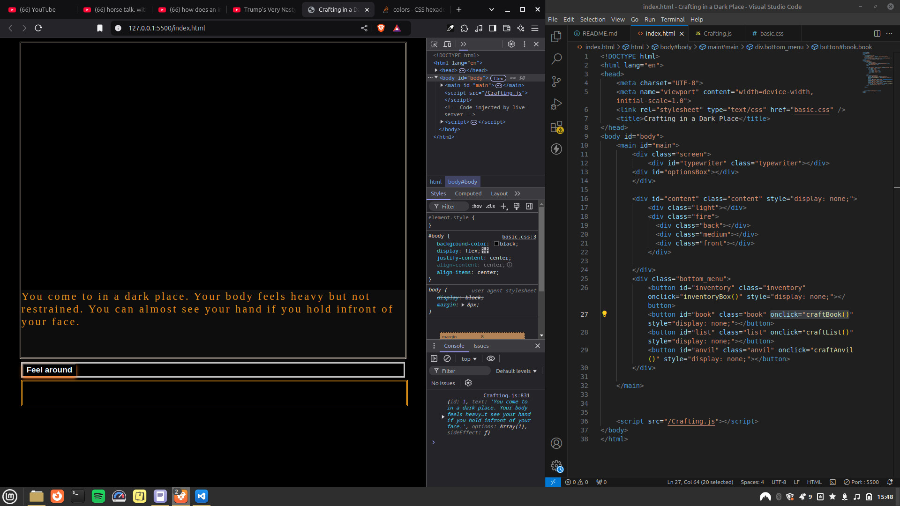The width and height of the screenshot is (900, 506).
Task: Open Crafting.js:831 source link in console
Action: point(506,395)
